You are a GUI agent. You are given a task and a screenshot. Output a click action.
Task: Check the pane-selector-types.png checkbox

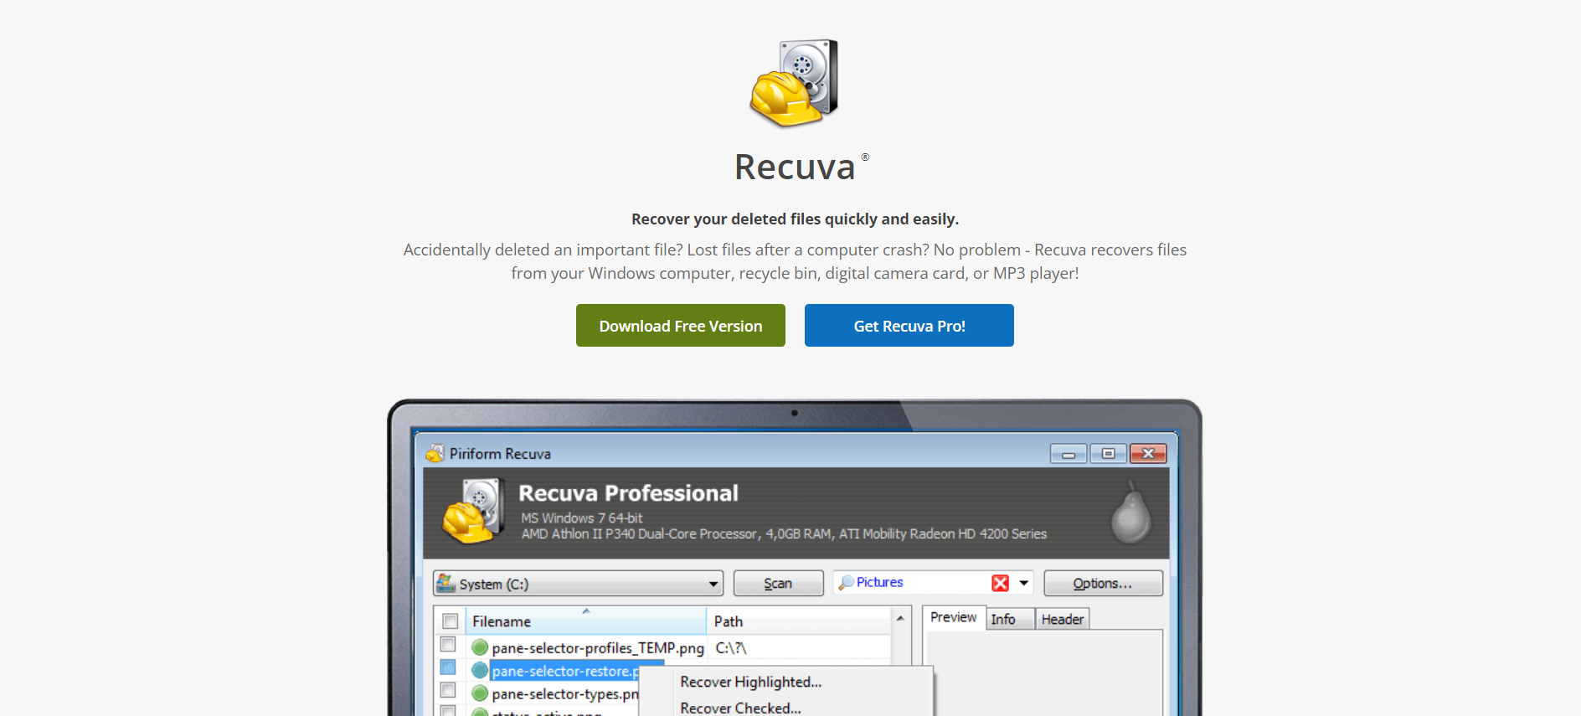pos(448,690)
